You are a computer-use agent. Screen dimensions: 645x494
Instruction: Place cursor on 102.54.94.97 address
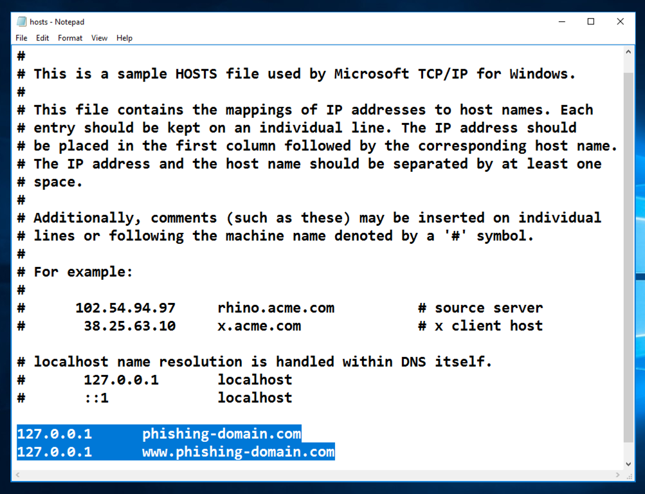[x=125, y=308]
